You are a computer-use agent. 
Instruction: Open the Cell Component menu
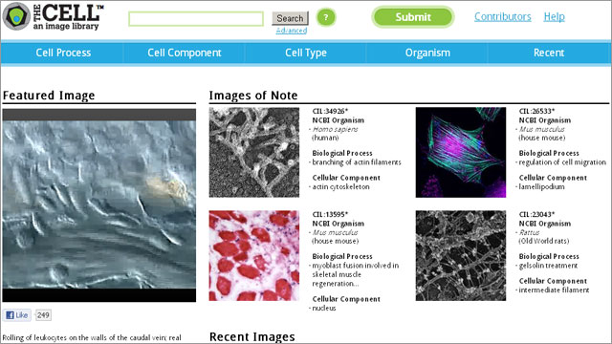coord(185,53)
